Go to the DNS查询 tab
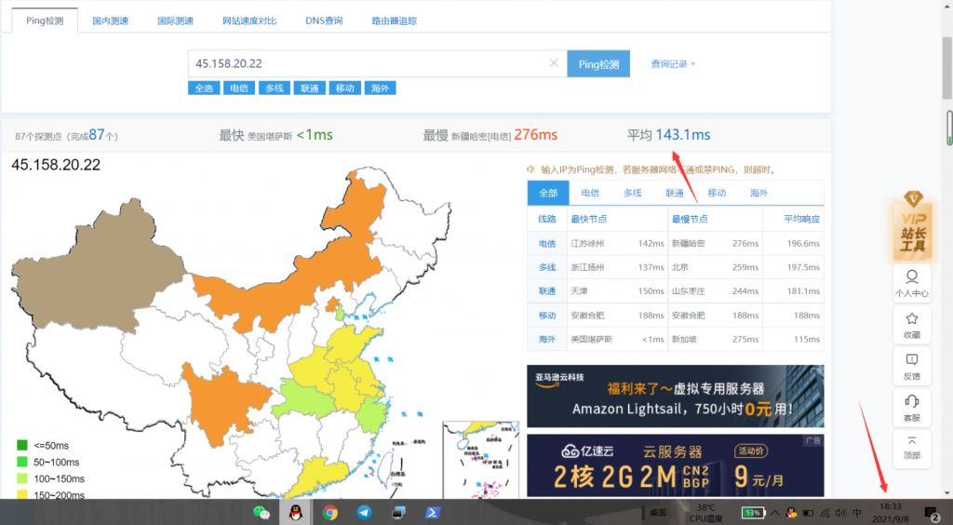 (324, 20)
